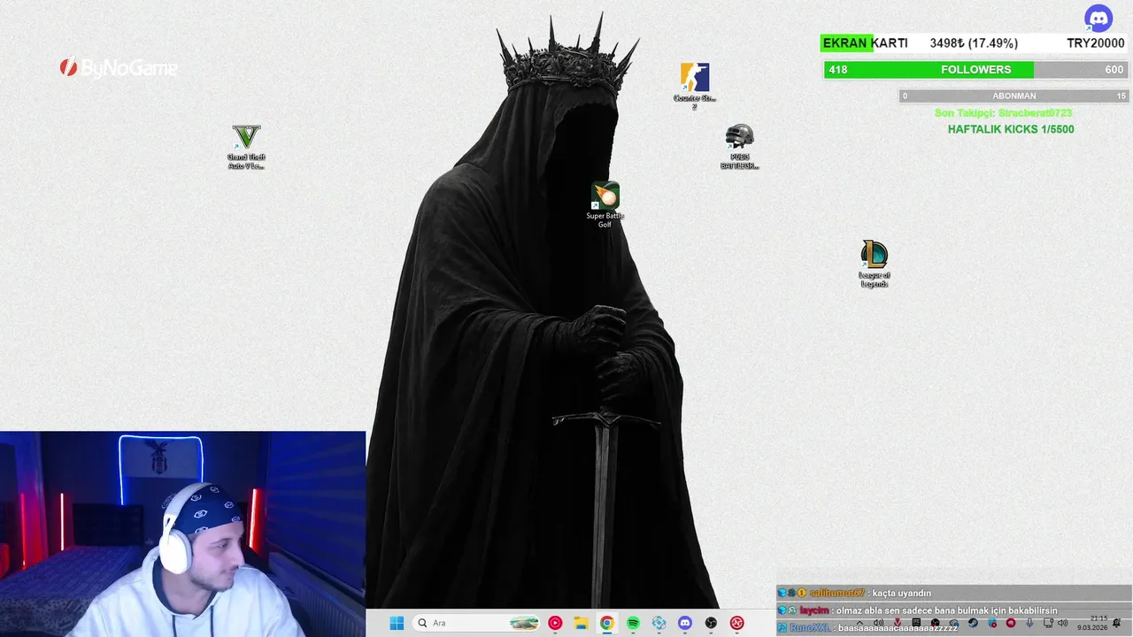
Task: Select the Discord desktop shortcut at top right
Action: [x=1098, y=18]
